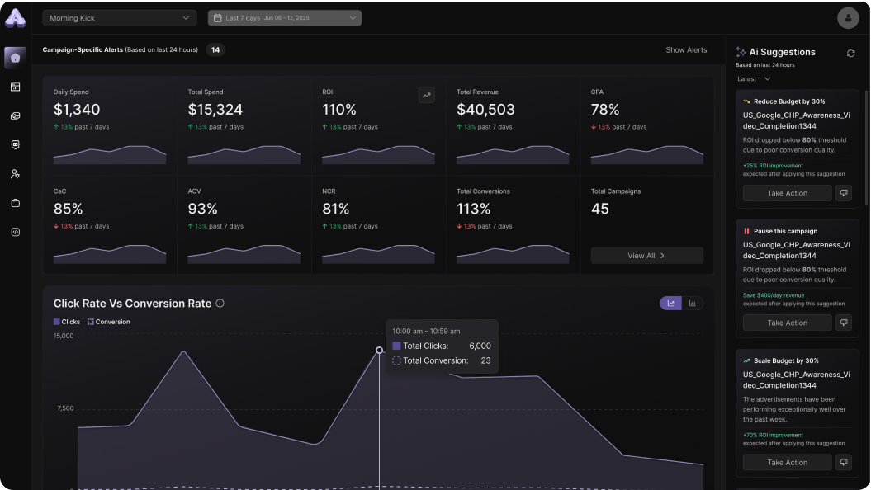The height and width of the screenshot is (490, 871).
Task: Expand the Last 7 days date range picker
Action: pyautogui.click(x=284, y=17)
